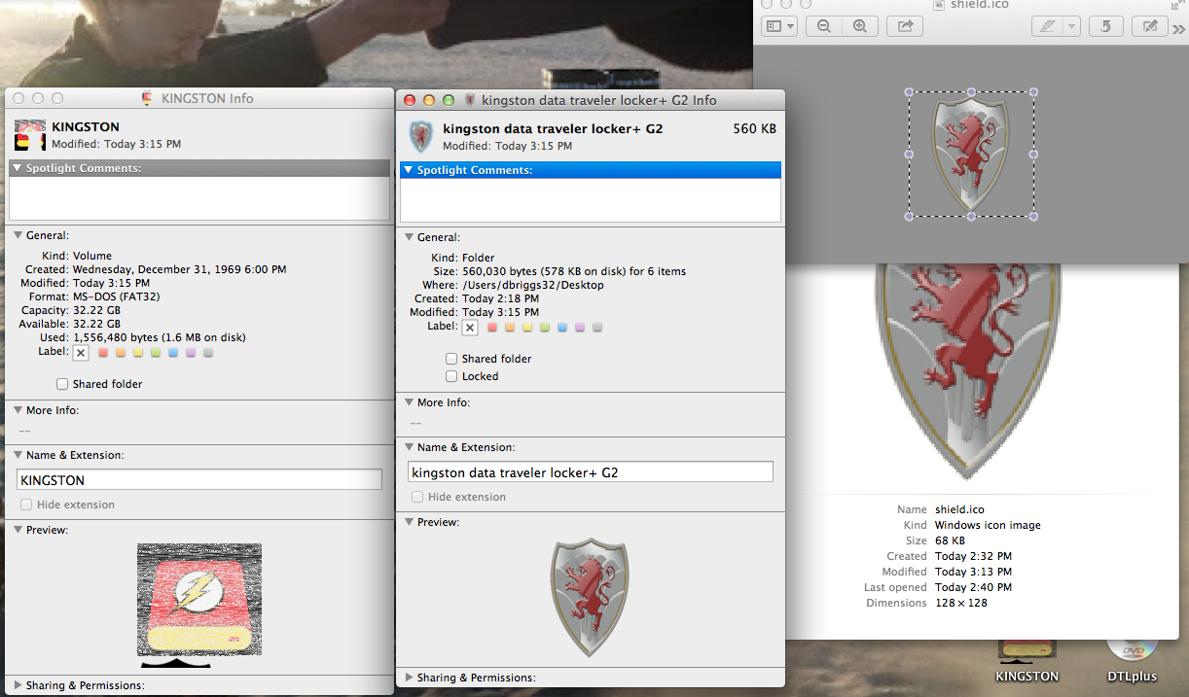Collapse General section in KINGSTON Info

pyautogui.click(x=18, y=235)
